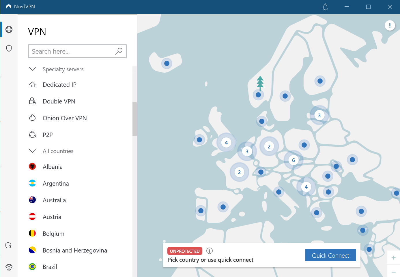Choose Bosnia and Herzegovina in the list

tap(75, 250)
